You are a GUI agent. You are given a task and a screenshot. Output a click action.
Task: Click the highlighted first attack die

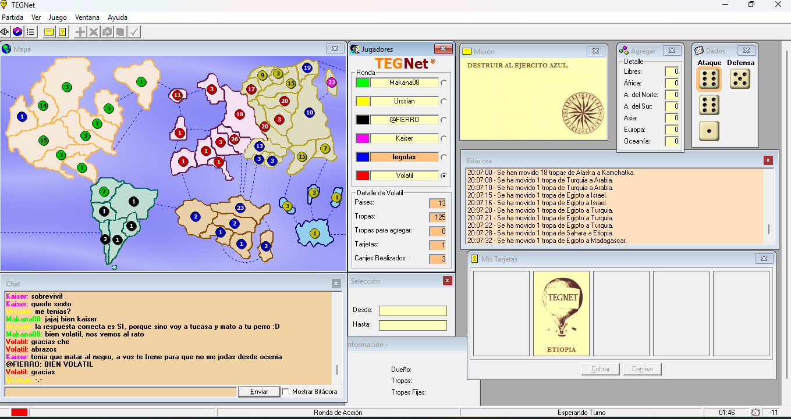coord(709,79)
